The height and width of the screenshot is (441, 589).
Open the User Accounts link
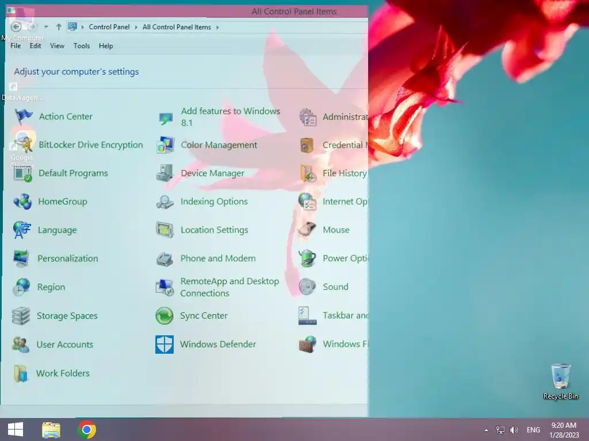coord(64,345)
